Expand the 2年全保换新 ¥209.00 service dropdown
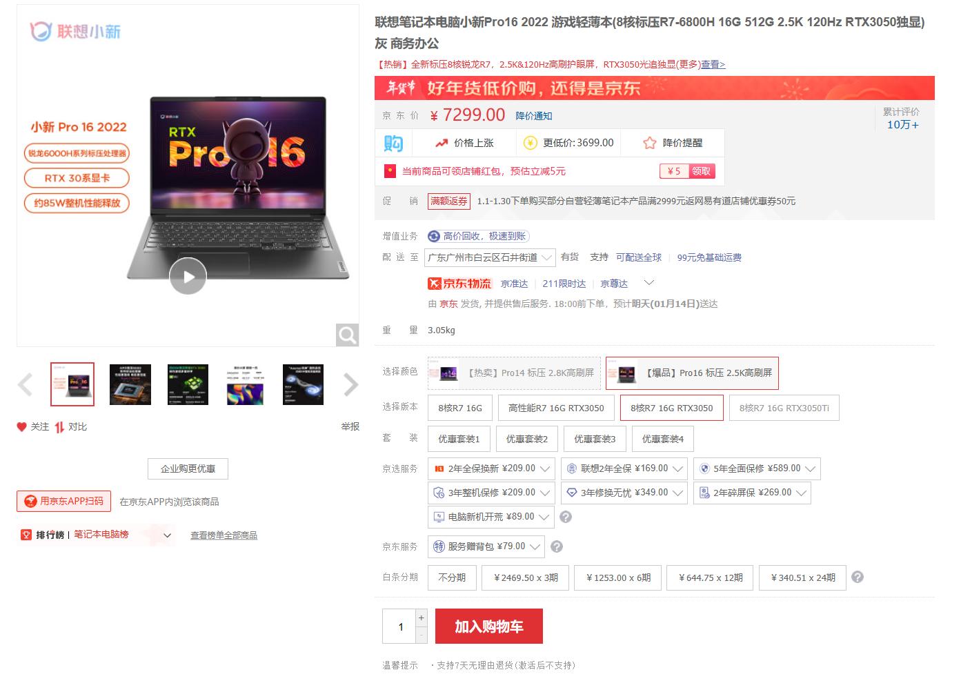961x681 pixels. [492, 468]
